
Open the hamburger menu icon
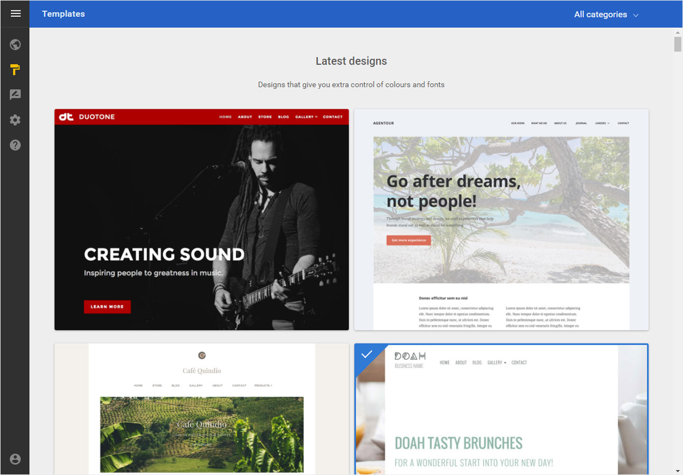pos(15,14)
